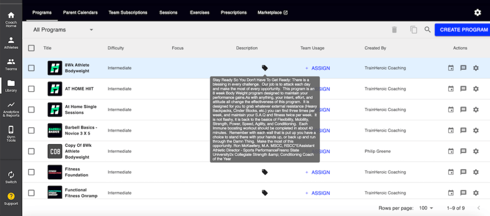490x216 pixels.
Task: Click the search magnifier icon
Action: 427,30
